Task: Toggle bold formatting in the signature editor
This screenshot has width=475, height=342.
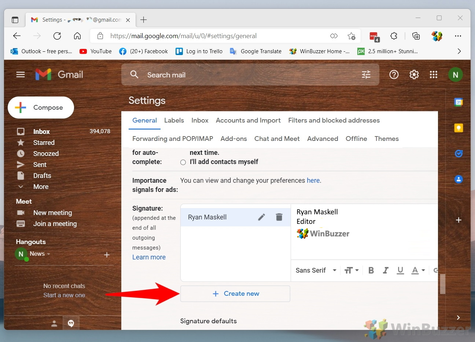Action: 371,270
